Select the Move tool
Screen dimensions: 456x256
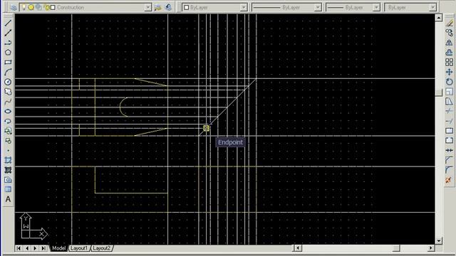449,72
